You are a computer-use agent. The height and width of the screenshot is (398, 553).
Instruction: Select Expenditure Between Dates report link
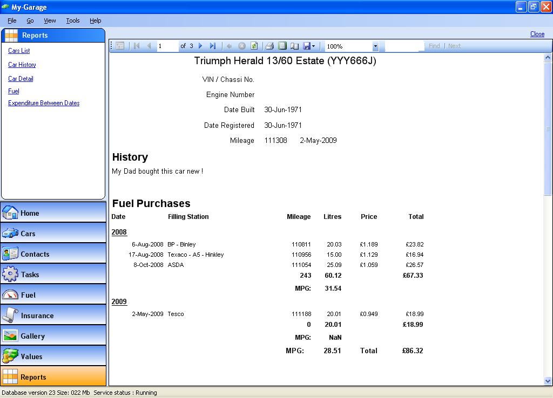(x=44, y=103)
